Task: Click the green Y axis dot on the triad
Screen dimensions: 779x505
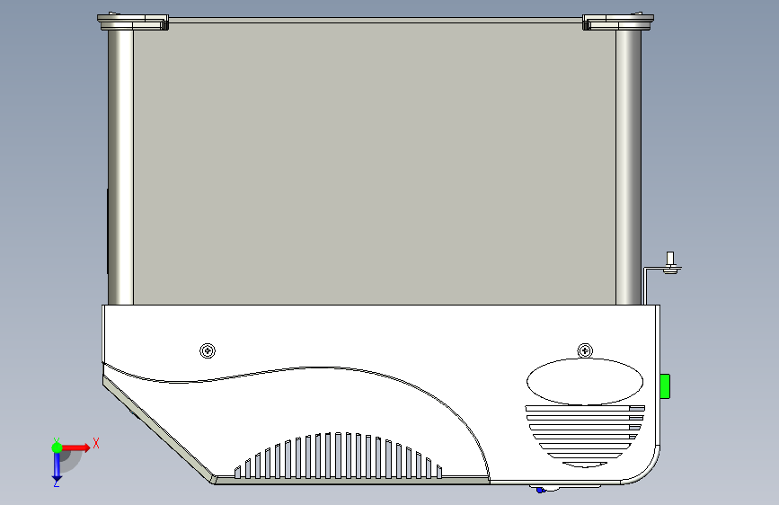Action: pyautogui.click(x=57, y=447)
